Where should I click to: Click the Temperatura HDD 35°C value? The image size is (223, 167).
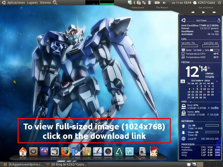tap(216, 57)
